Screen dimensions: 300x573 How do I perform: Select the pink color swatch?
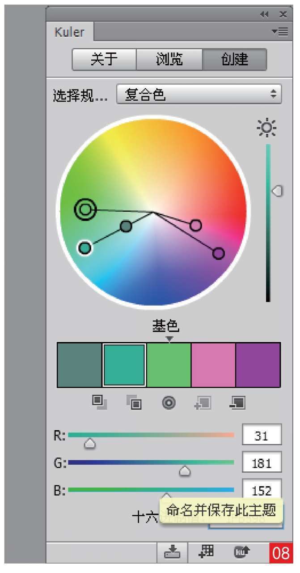click(x=213, y=365)
